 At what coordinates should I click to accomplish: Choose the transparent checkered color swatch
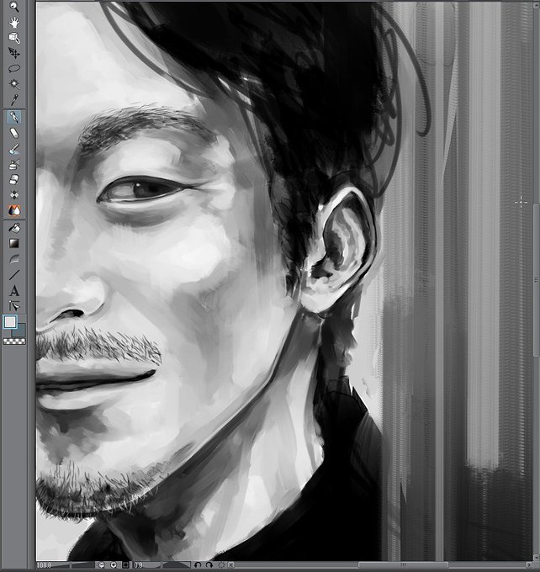[x=14, y=342]
